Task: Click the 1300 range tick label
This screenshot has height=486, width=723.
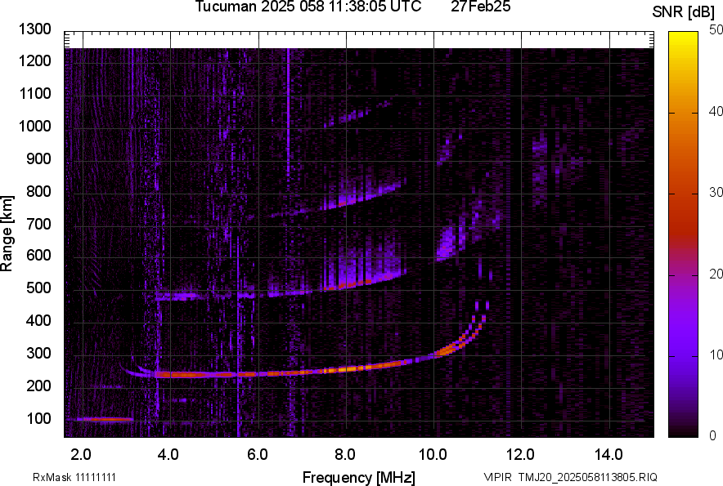Action: [35, 30]
